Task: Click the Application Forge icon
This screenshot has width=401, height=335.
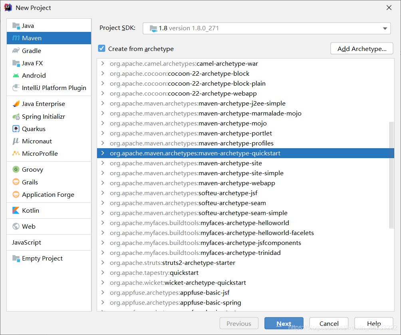Action: 16,194
